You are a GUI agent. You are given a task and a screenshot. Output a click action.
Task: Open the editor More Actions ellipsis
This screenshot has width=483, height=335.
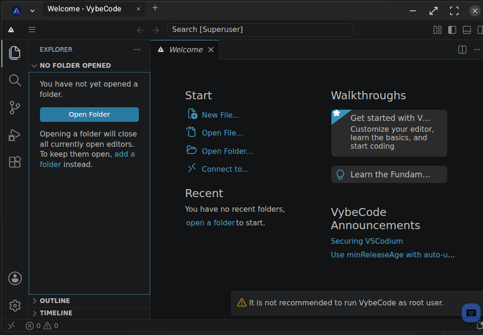point(477,49)
